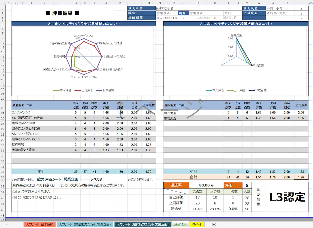The width and height of the screenshot is (313, 228).
Task: Click the L3認定 result cell
Action: 287,197
